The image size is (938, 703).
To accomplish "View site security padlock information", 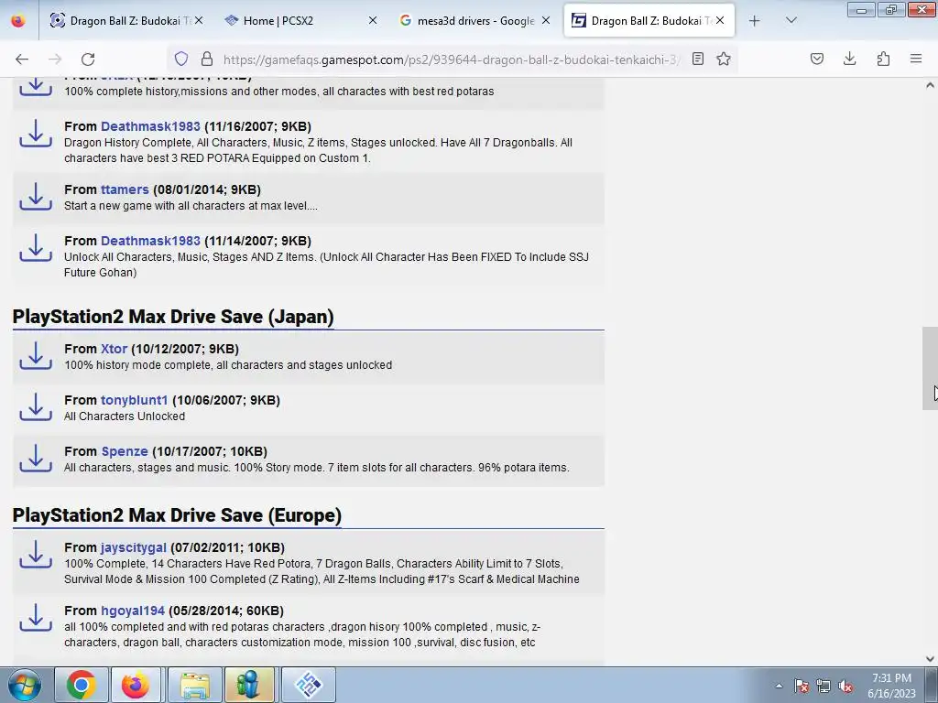I will click(207, 59).
